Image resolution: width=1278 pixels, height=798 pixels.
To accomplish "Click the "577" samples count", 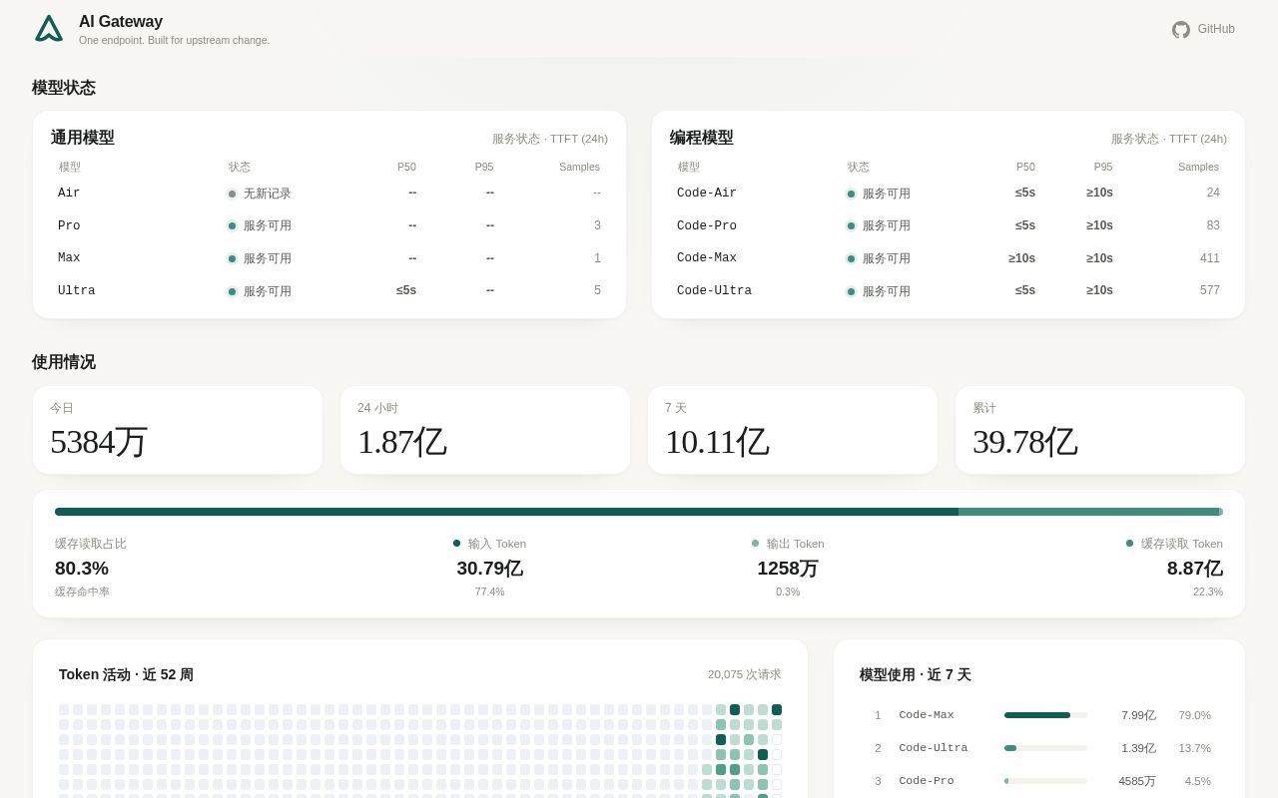I will coord(1210,290).
